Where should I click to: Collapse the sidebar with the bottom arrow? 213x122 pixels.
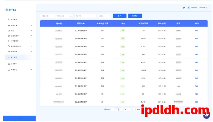19,118
